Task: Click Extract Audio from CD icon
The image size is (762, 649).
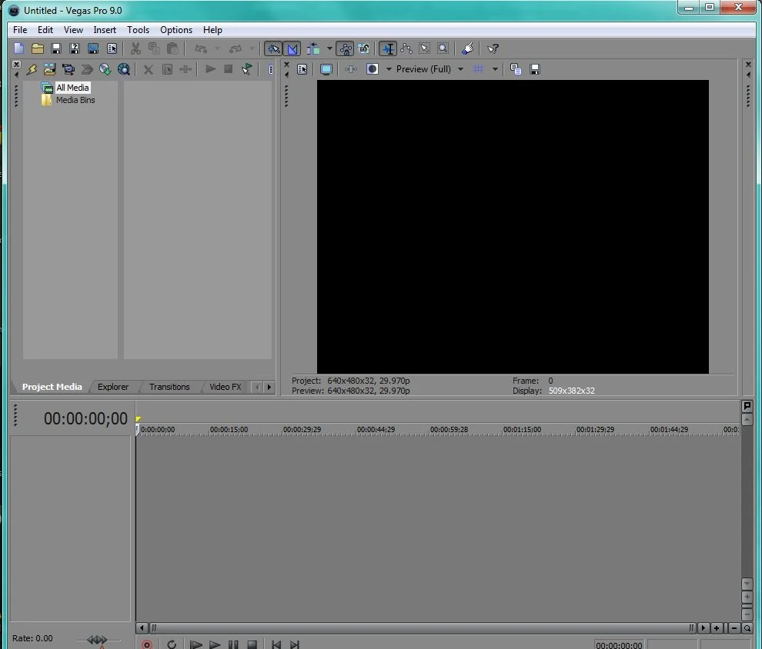Action: pyautogui.click(x=105, y=69)
